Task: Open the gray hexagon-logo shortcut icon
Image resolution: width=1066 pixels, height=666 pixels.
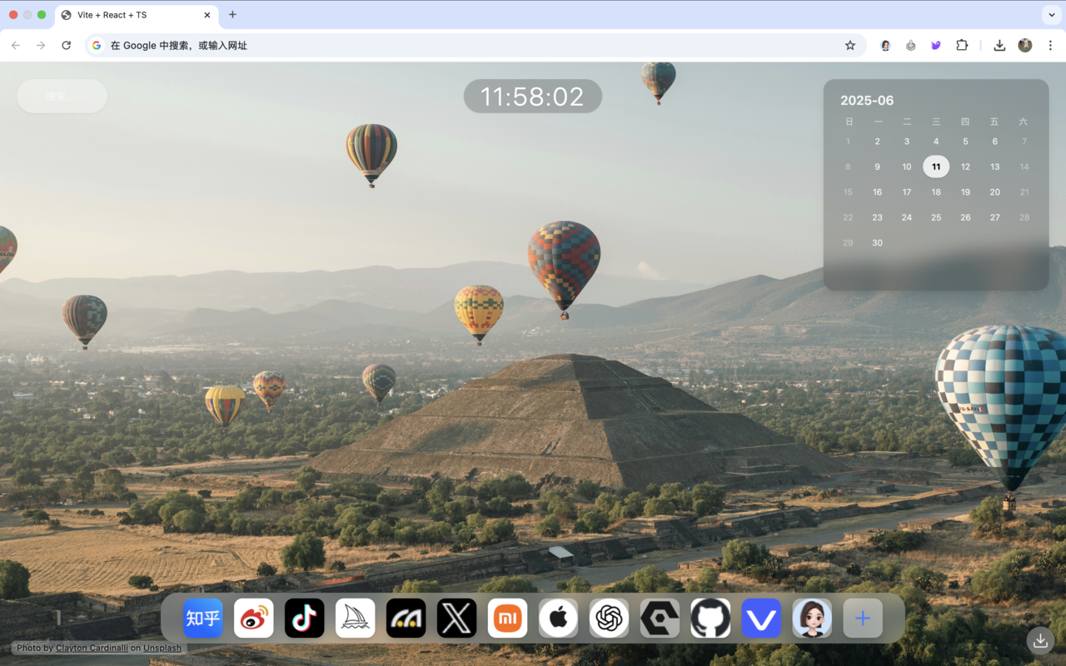Action: point(660,619)
